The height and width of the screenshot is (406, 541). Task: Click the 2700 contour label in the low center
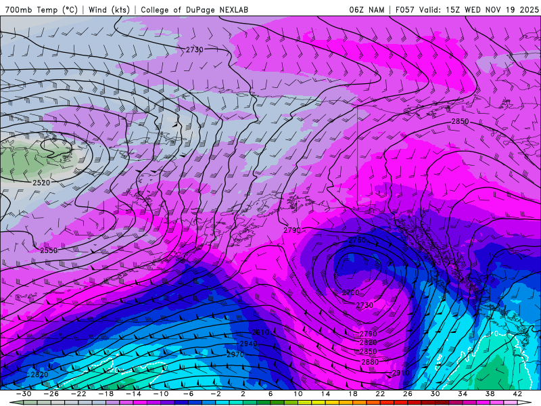(x=350, y=293)
